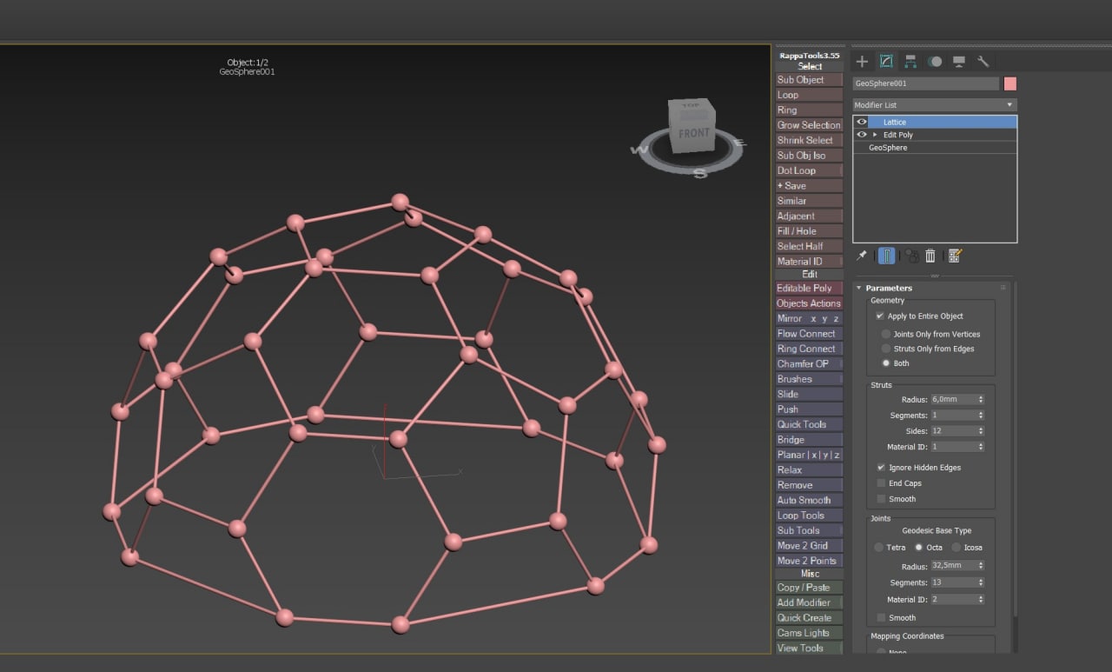
Task: Click the Make Unique icon
Action: [911, 256]
